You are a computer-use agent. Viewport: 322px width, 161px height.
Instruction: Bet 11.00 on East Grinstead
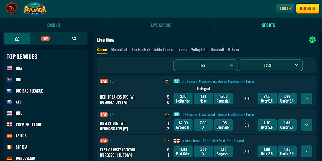coord(183,151)
